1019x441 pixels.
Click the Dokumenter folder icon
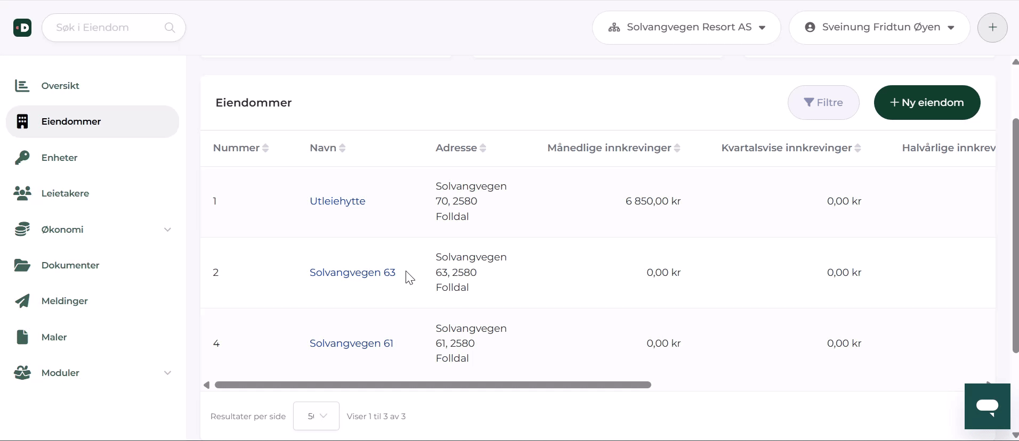pyautogui.click(x=22, y=265)
